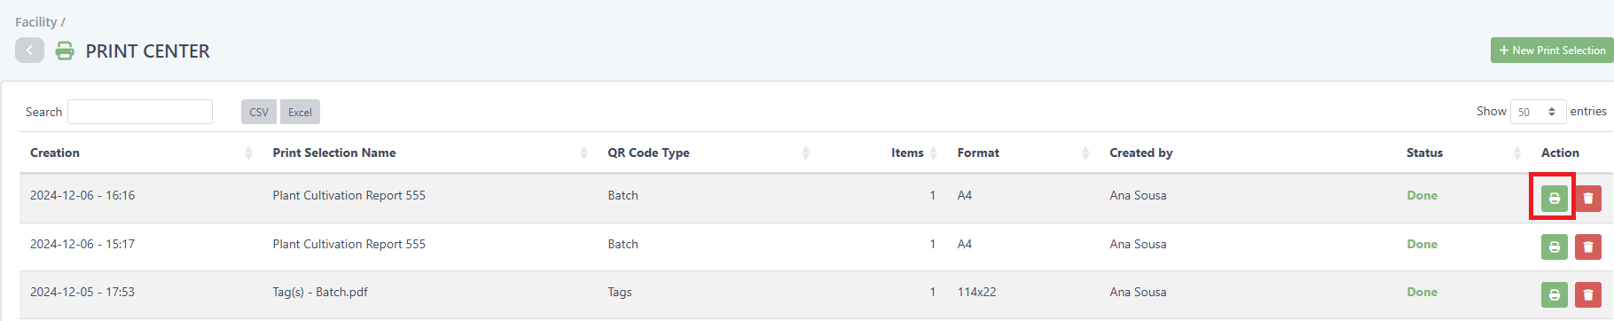Click the back arrow button beside Print Center
Viewport: 1614px width, 321px height.
point(29,51)
